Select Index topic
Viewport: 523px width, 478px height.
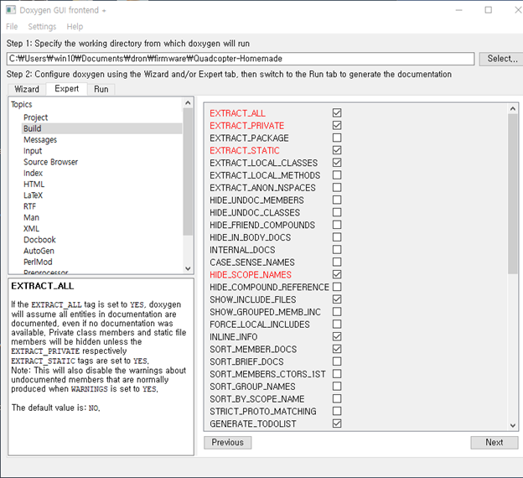(33, 173)
